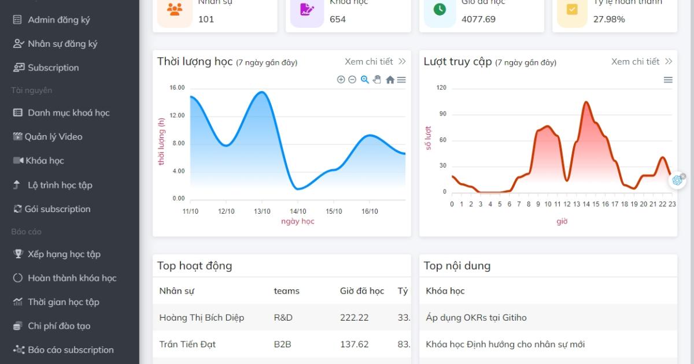Open Xem chi tiết for Thời lượng học
The width and height of the screenshot is (694, 364).
click(x=375, y=61)
